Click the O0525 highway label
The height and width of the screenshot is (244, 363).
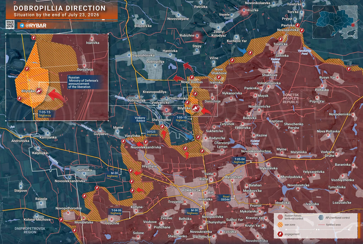pyautogui.click(x=152, y=133)
